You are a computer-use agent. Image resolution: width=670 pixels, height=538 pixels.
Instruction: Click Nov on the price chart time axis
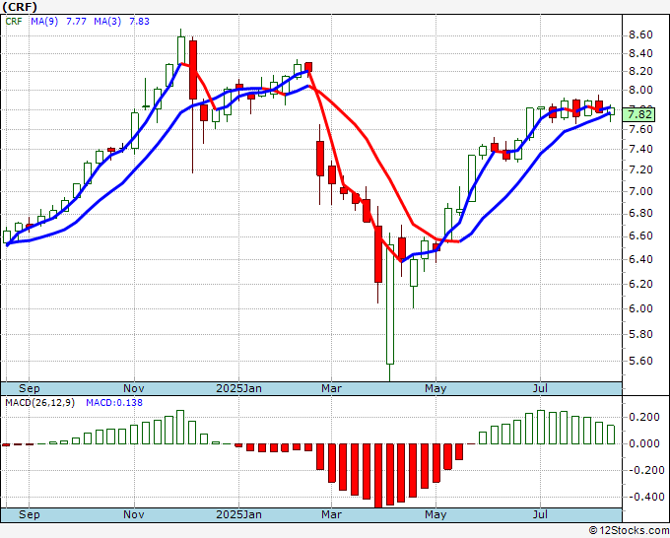[x=134, y=388]
